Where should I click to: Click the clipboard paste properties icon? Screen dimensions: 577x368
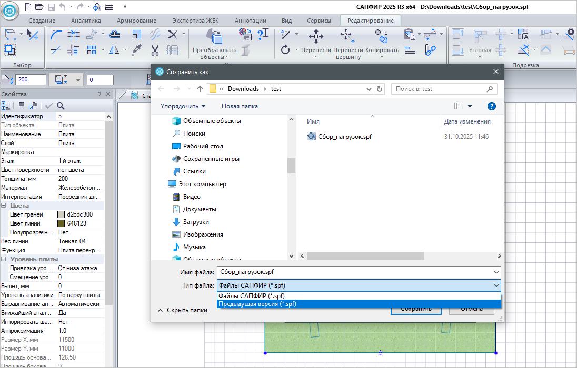(x=410, y=34)
